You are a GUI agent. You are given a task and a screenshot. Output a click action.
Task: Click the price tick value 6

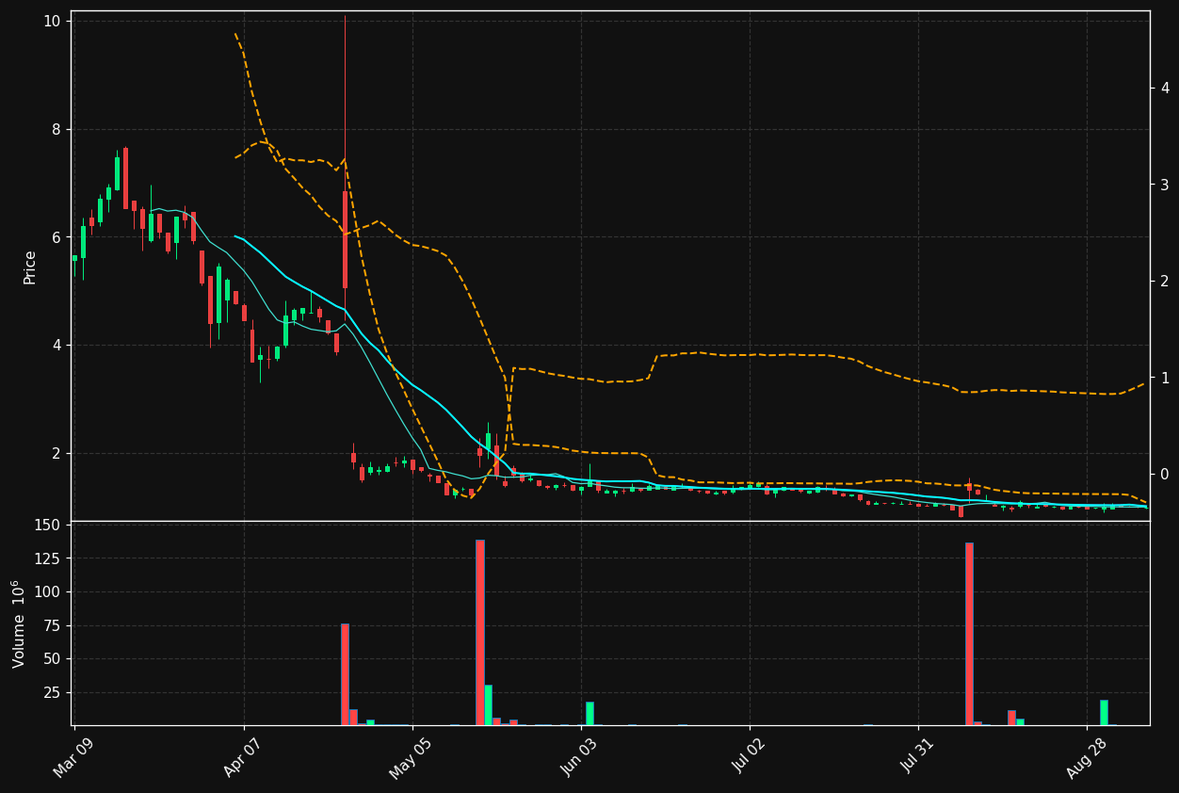(57, 237)
